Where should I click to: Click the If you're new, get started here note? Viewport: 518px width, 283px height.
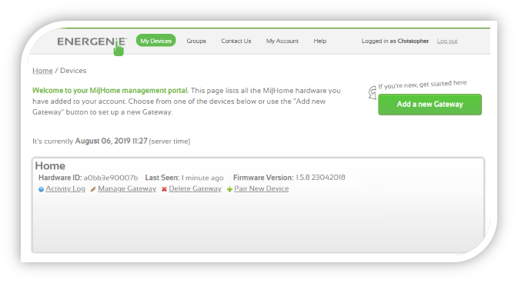click(x=423, y=85)
